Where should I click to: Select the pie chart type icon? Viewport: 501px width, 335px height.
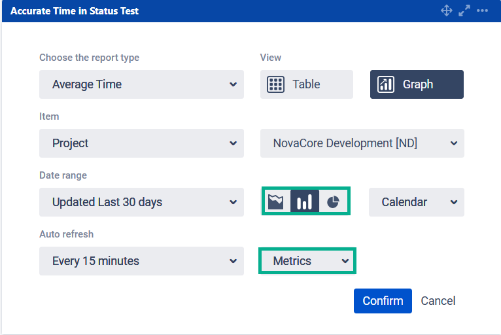click(333, 202)
